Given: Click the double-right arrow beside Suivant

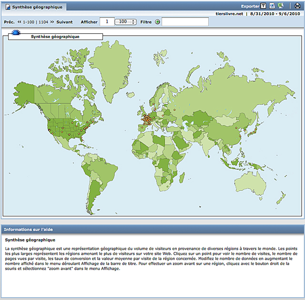Looking at the screenshot, I should click(52, 22).
